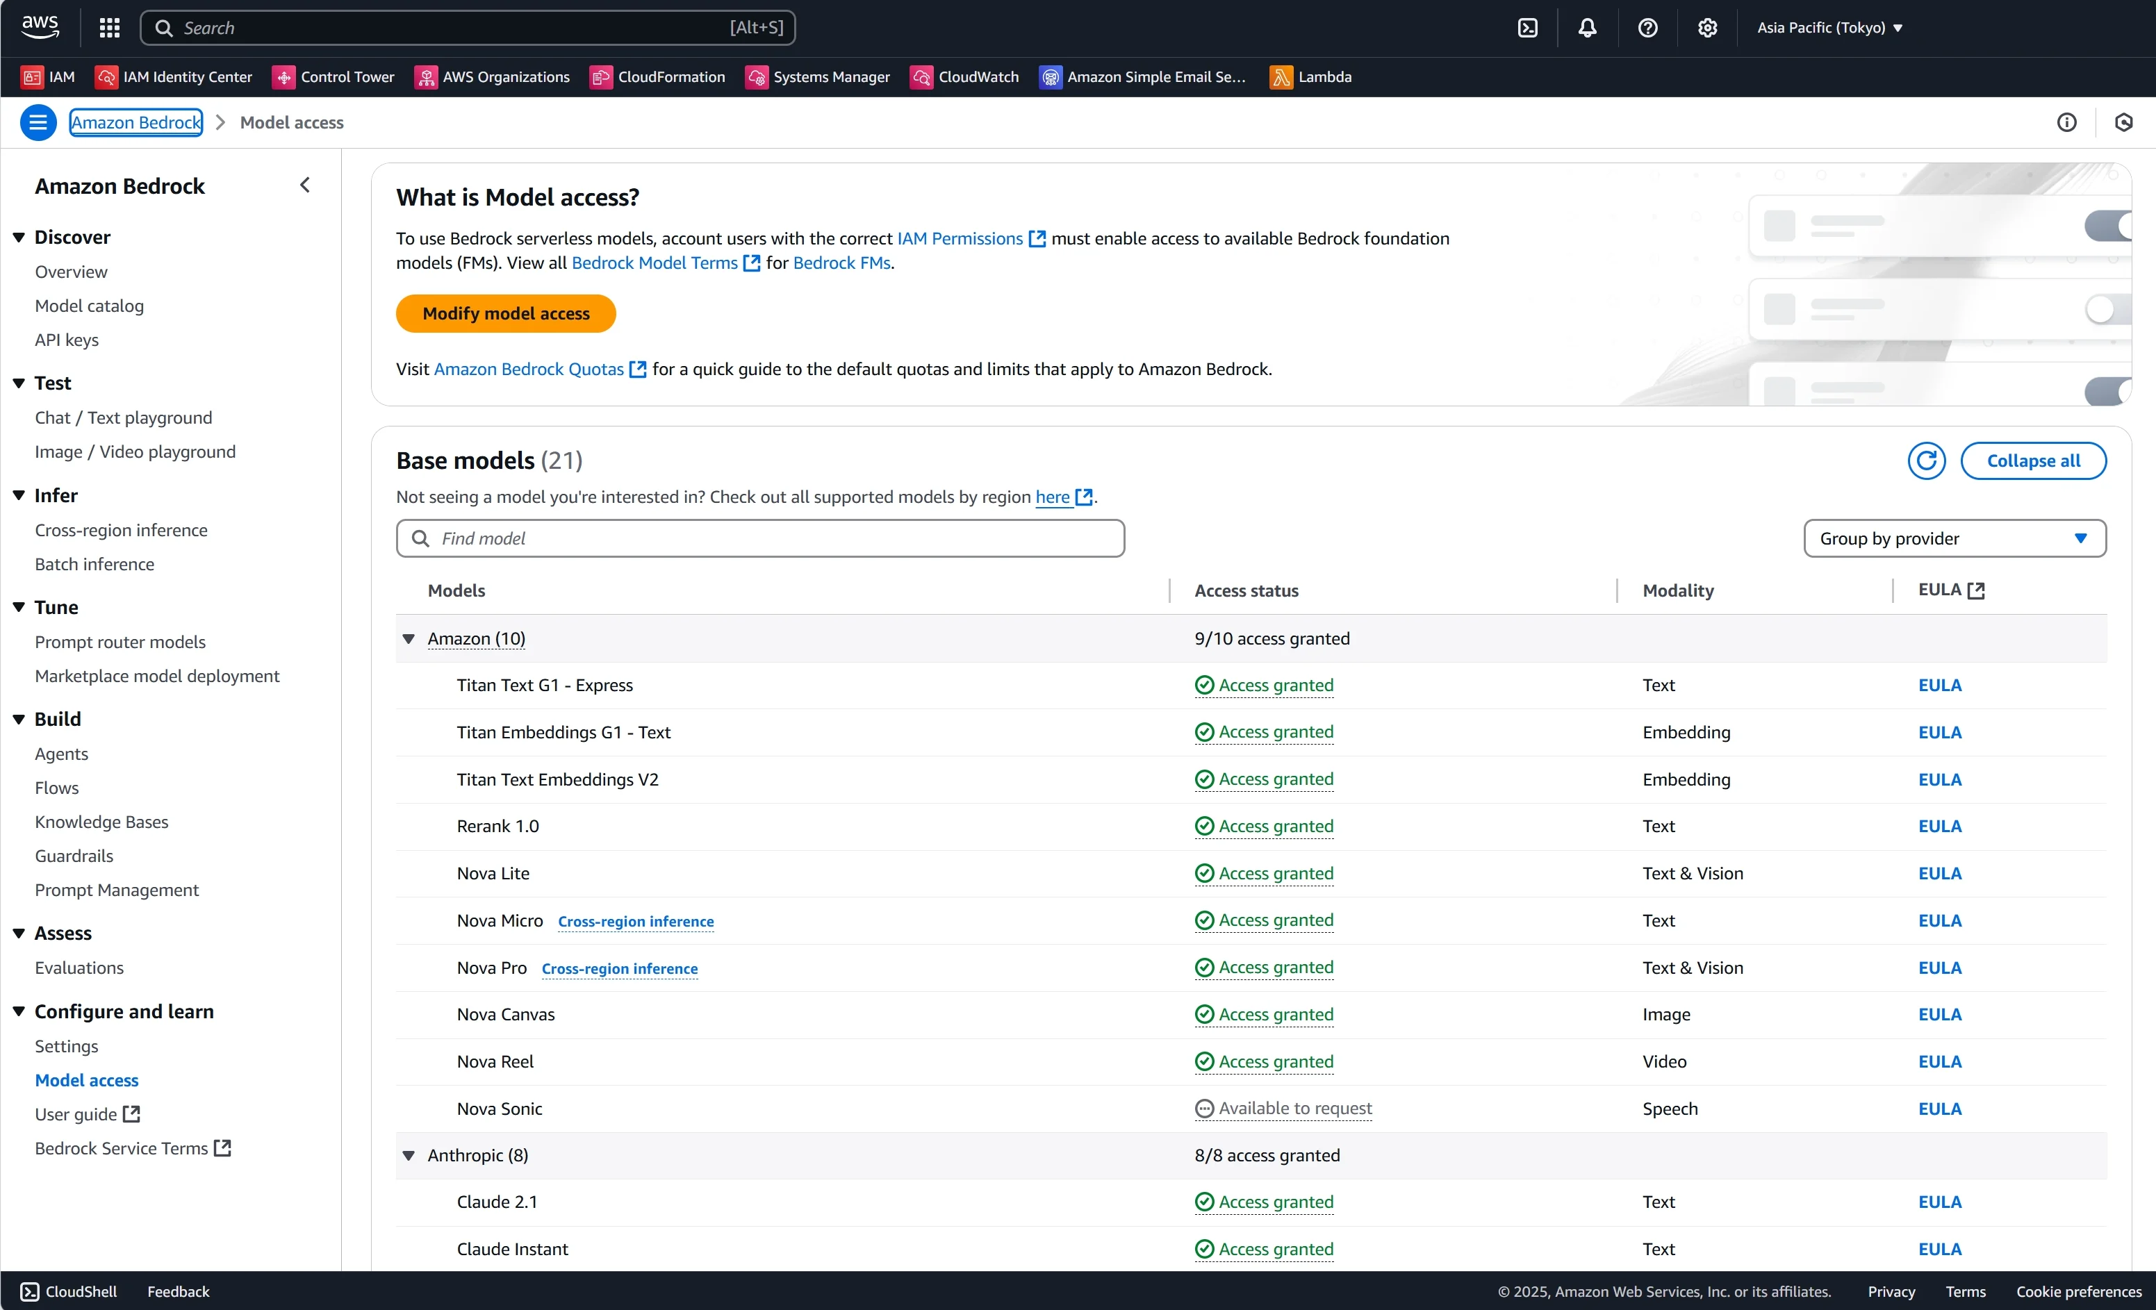
Task: Open CloudShell from the footer
Action: (68, 1292)
